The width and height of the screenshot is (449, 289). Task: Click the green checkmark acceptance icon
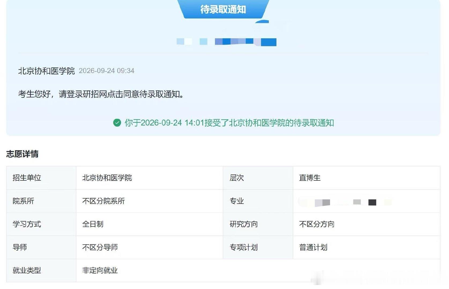click(117, 123)
